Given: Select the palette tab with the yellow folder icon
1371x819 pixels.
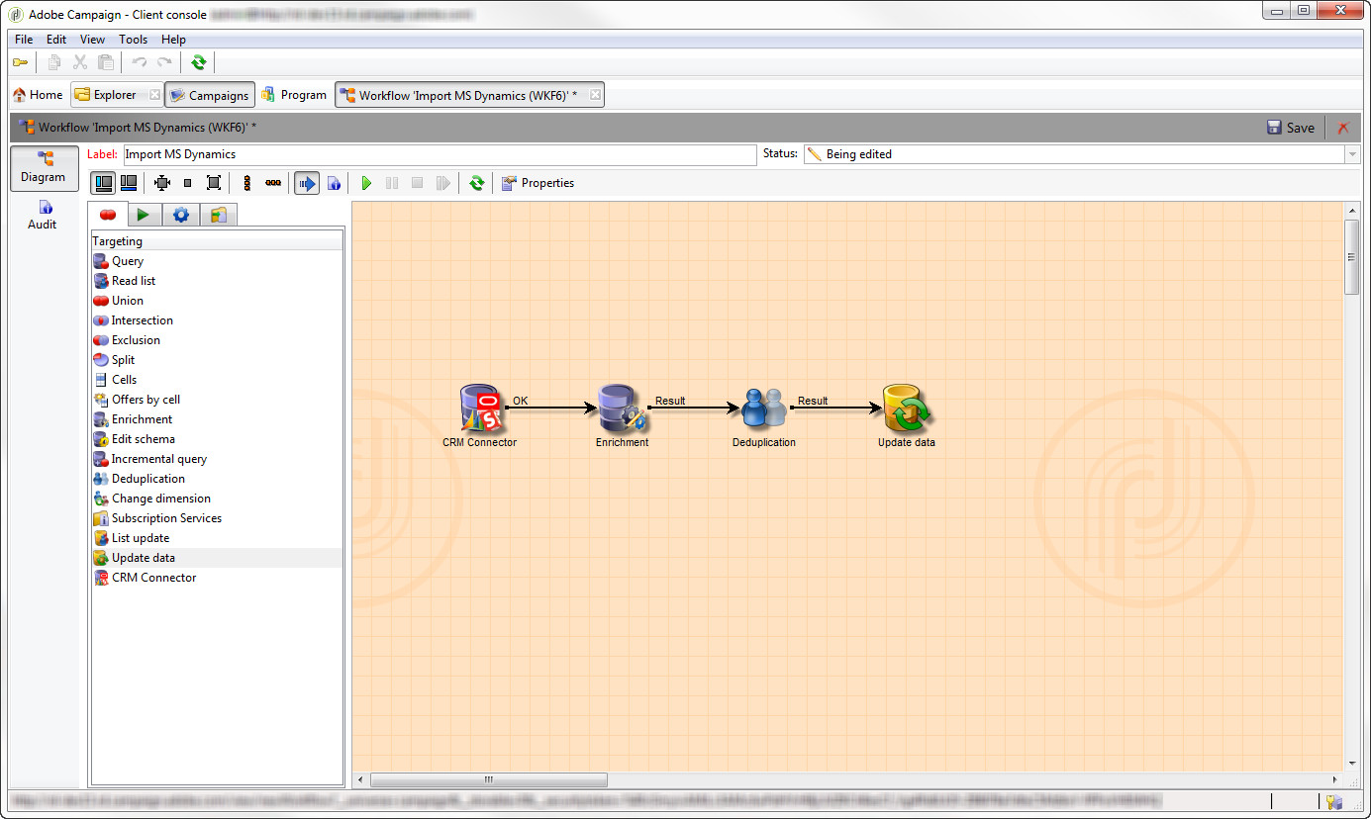Looking at the screenshot, I should [x=219, y=215].
